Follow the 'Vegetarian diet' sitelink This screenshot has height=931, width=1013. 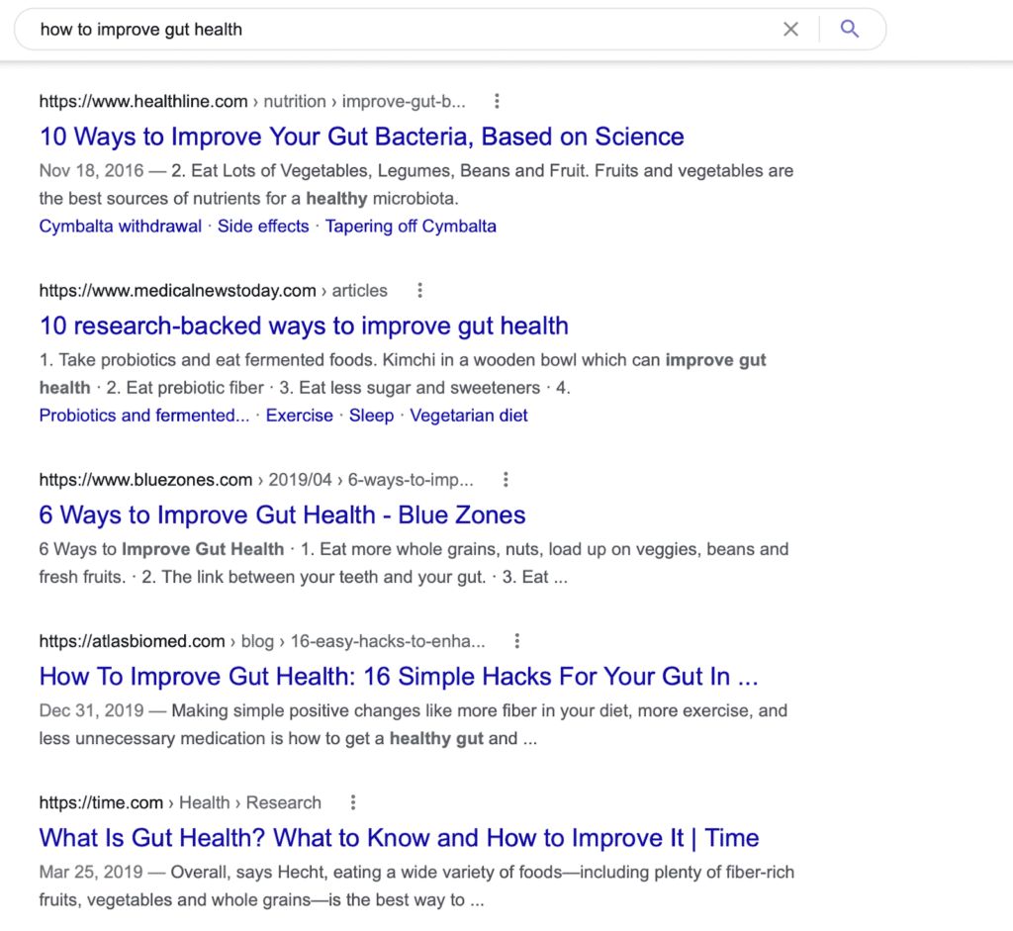click(469, 416)
